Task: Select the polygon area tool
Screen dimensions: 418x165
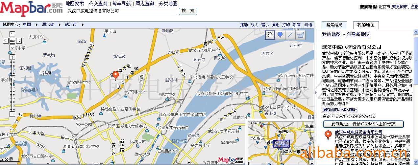Action: click(300, 35)
